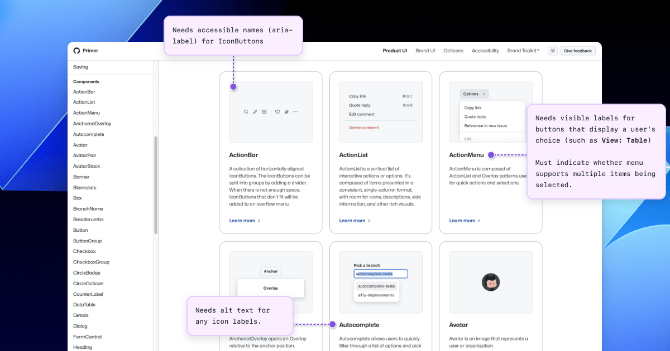Open the ActionMenu card heading

tap(466, 155)
